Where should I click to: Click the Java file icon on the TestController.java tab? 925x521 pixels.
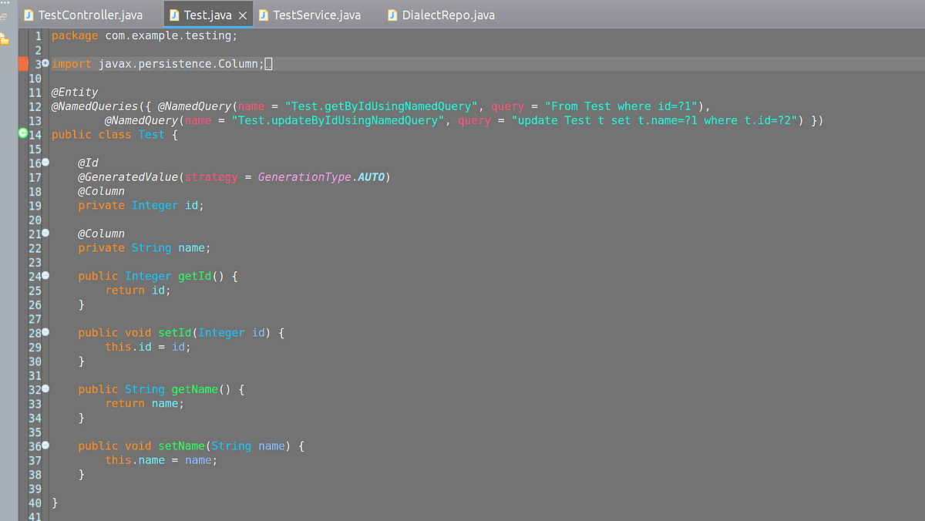pos(29,14)
